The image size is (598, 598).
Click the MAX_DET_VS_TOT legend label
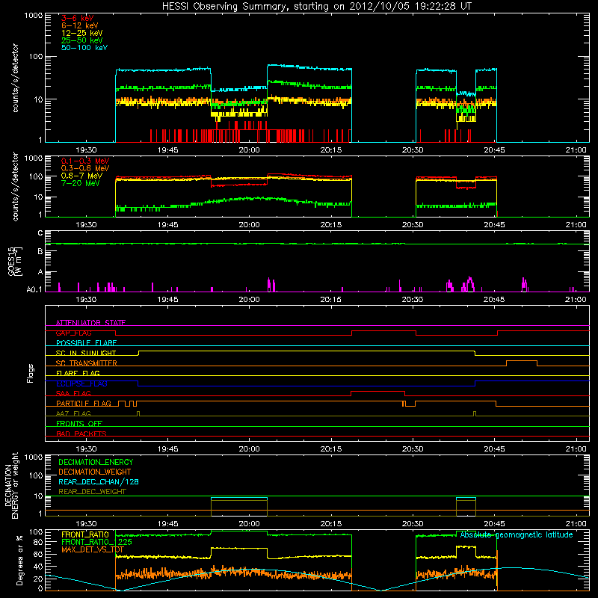93,549
